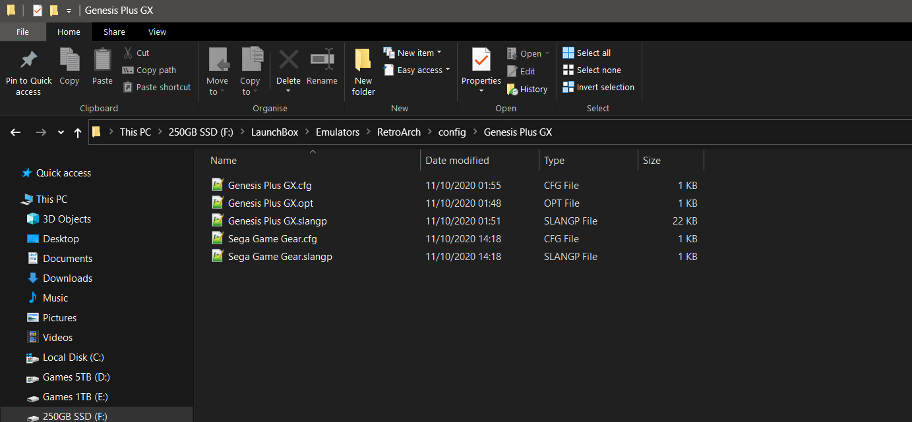Select Paste shortcut option

(157, 87)
